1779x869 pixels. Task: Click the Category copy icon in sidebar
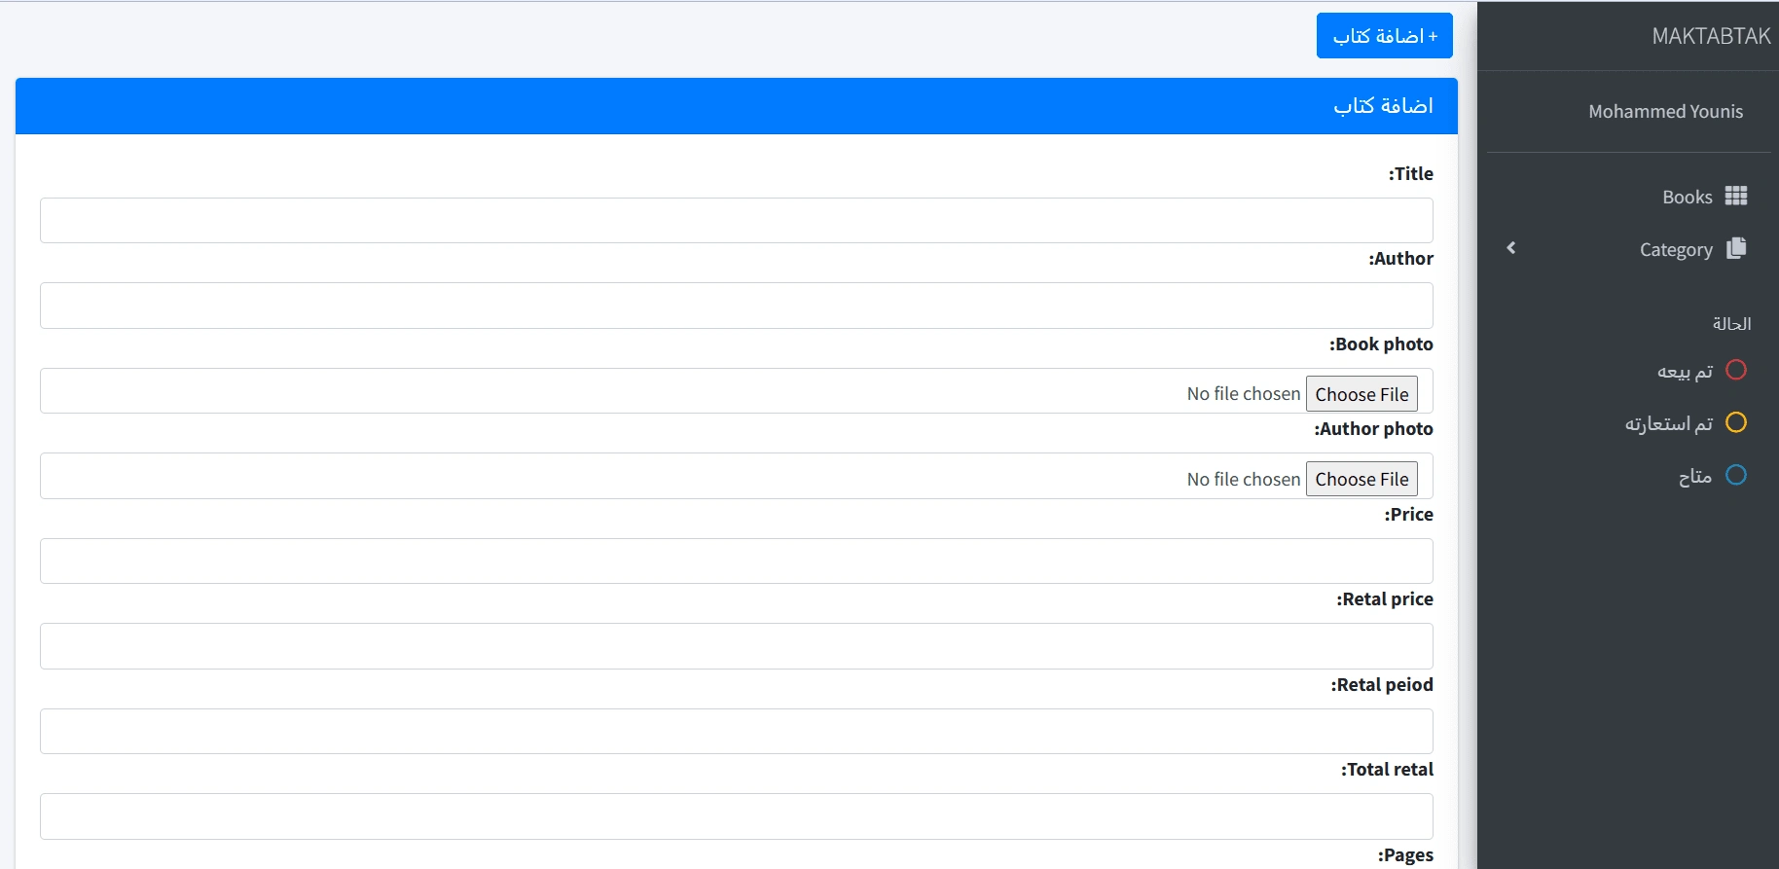point(1736,248)
